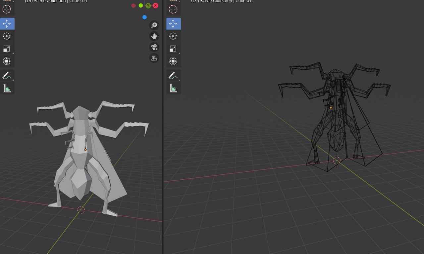Click the labeled Y axis on gizmo

pos(148,6)
